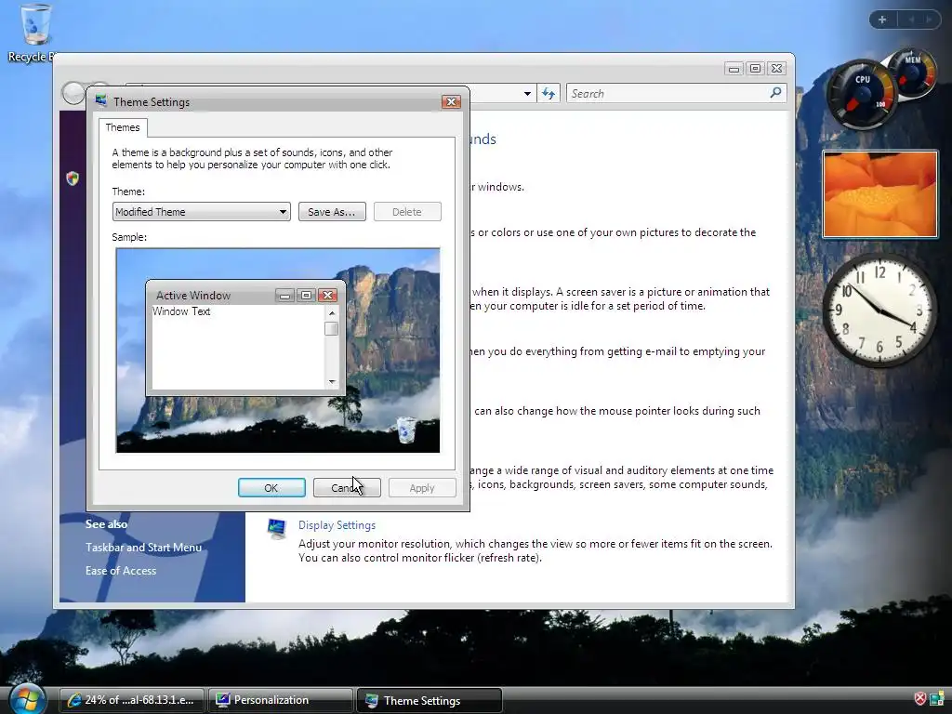Switch to Personalization taskbar button
Screen dimensions: 952x714
pyautogui.click(x=280, y=700)
